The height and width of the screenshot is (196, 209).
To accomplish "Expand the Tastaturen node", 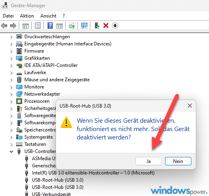I will coord(11,145).
